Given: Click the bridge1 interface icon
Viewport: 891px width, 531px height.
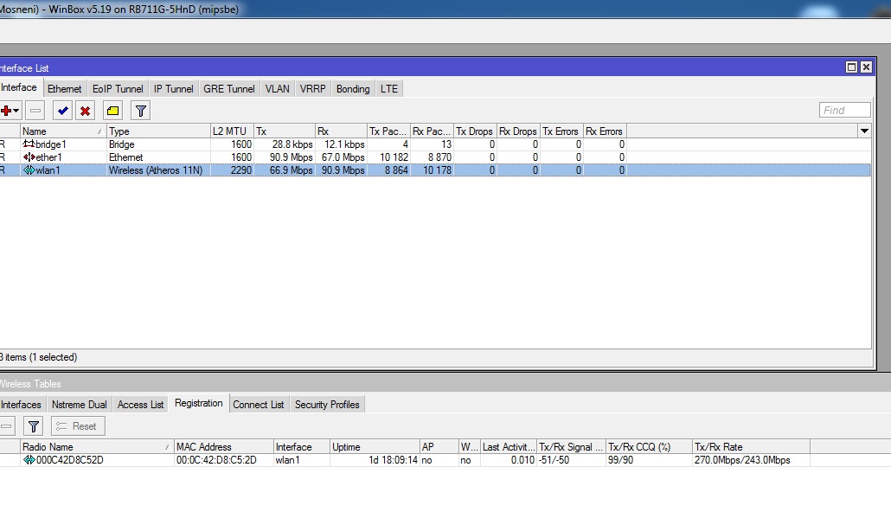Looking at the screenshot, I should click(29, 144).
